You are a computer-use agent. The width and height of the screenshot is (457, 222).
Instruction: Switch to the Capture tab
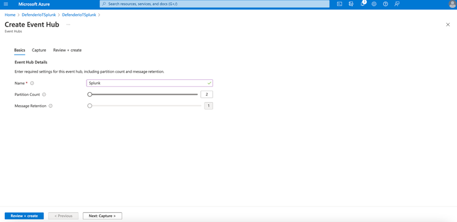(39, 50)
